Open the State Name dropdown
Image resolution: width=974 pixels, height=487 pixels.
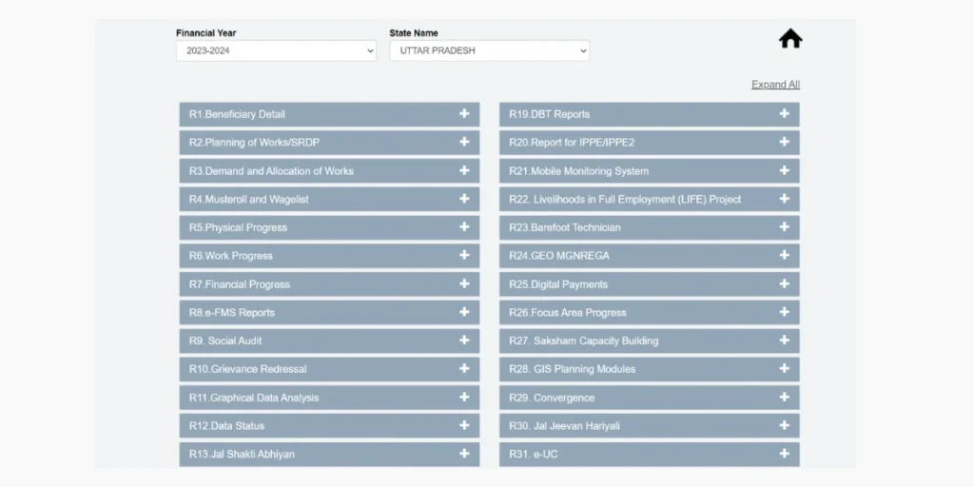[489, 51]
